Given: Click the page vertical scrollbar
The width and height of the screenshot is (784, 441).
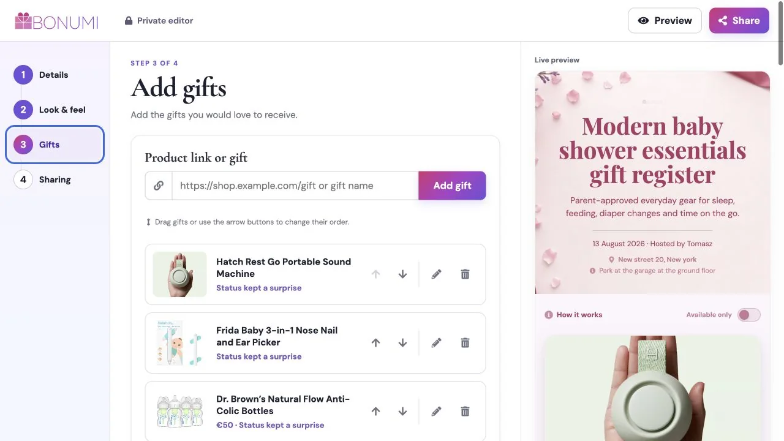Looking at the screenshot, I should [780, 32].
